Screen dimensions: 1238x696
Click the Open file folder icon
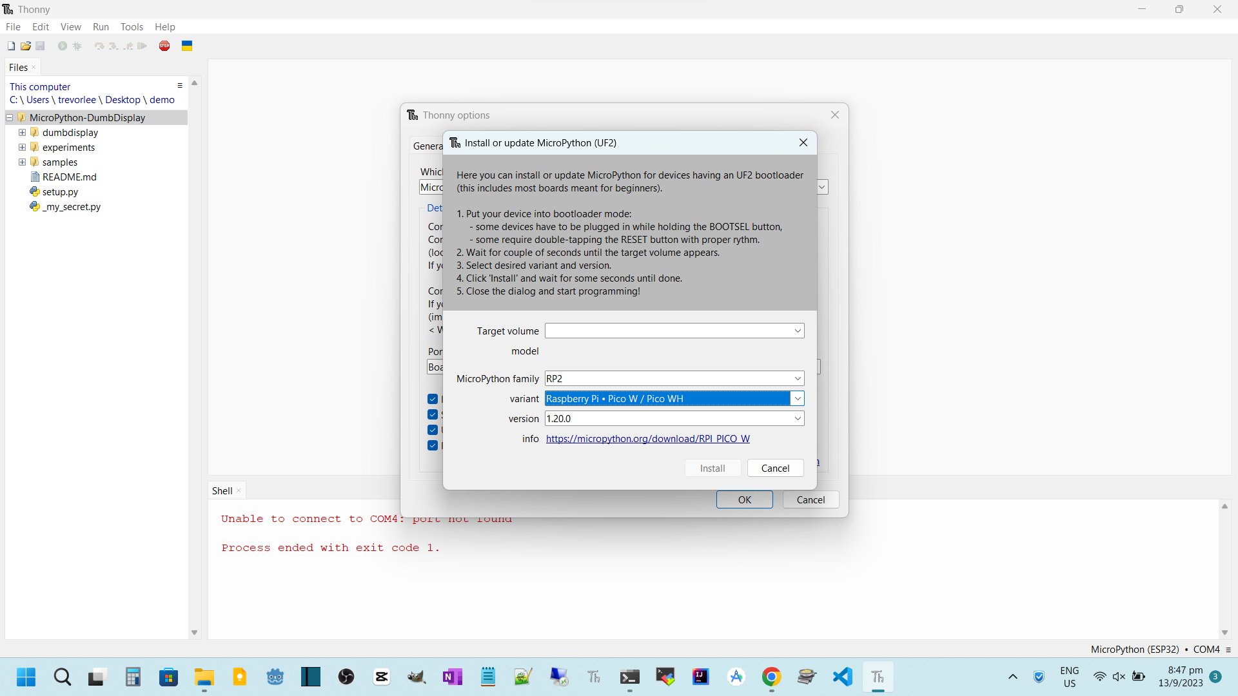26,46
